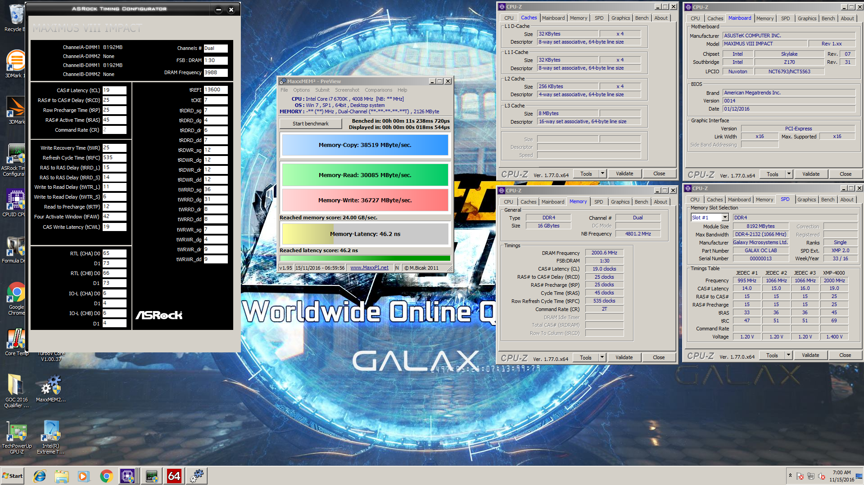
Task: Open Tools dropdown arrow in SPD CPU-Z window
Action: coord(788,355)
